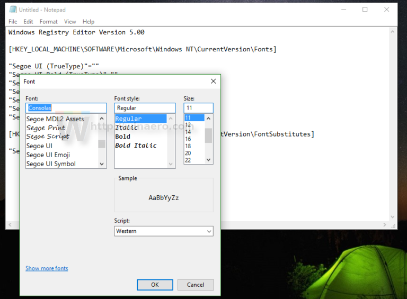
Task: Click the Font style input field
Action: (x=145, y=108)
